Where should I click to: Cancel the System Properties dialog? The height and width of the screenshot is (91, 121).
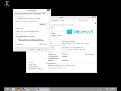click(x=39, y=49)
